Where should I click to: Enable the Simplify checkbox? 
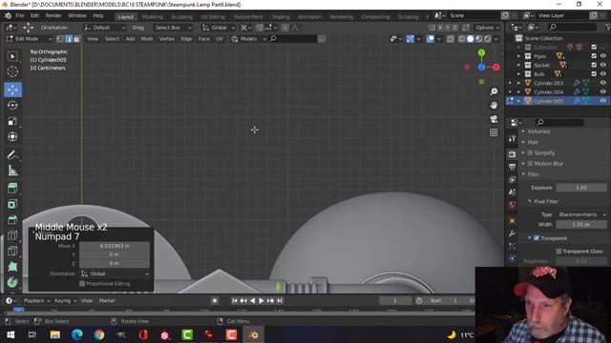530,152
